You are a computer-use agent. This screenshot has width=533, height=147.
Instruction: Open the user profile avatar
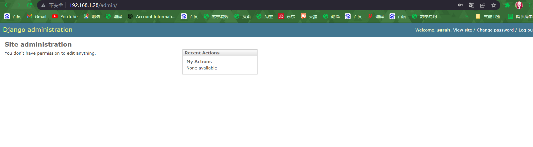tap(519, 5)
